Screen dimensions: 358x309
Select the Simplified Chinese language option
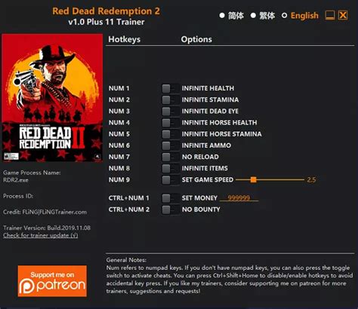pos(222,16)
